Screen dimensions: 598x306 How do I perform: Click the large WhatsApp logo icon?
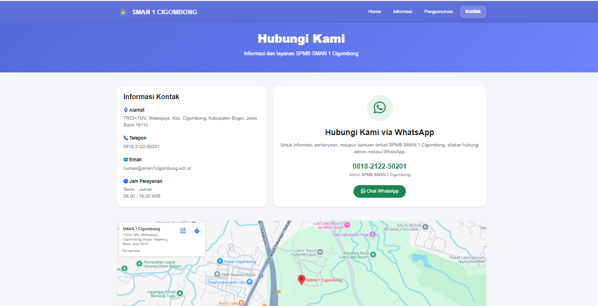[x=380, y=108]
